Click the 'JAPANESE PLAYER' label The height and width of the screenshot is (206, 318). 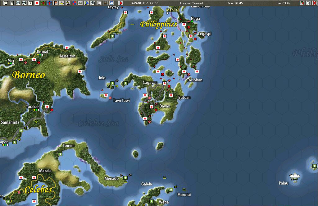pyautogui.click(x=144, y=3)
